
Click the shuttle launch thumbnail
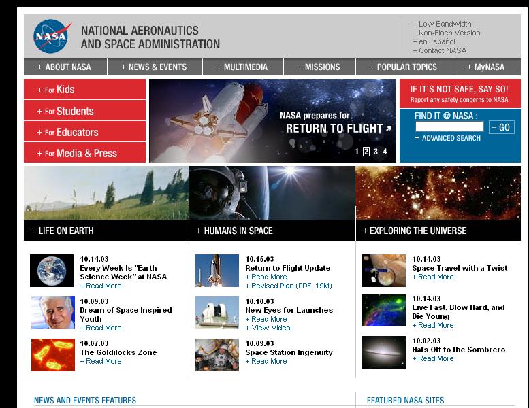(217, 271)
